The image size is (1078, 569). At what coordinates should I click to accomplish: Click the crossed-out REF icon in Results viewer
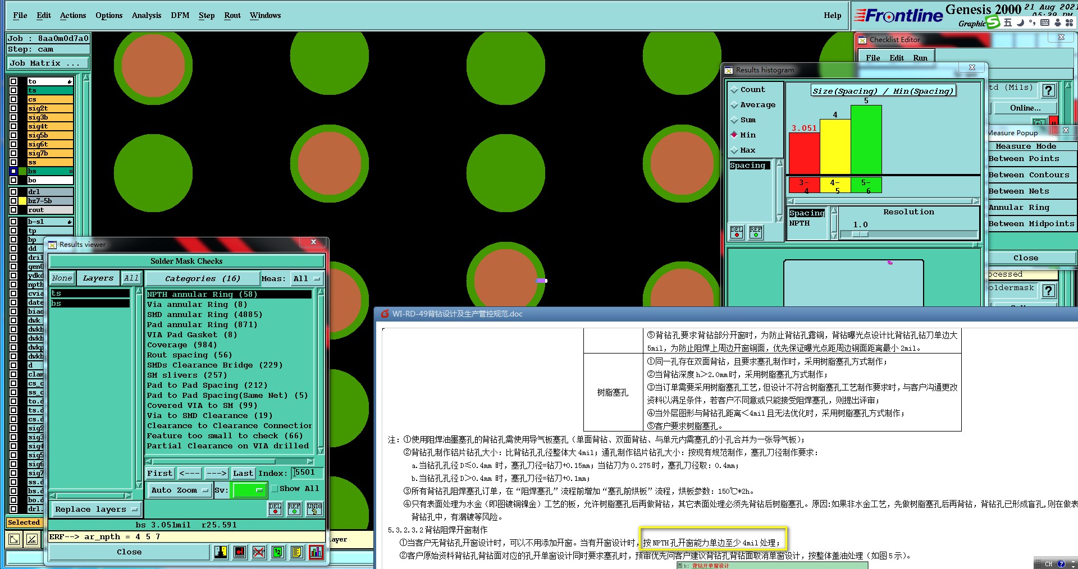259,552
